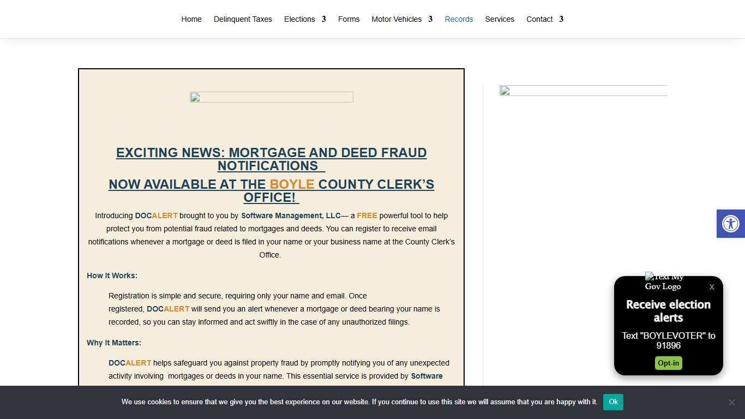Expand the Contact submenu arrow
The height and width of the screenshot is (419, 745).
[x=561, y=19]
